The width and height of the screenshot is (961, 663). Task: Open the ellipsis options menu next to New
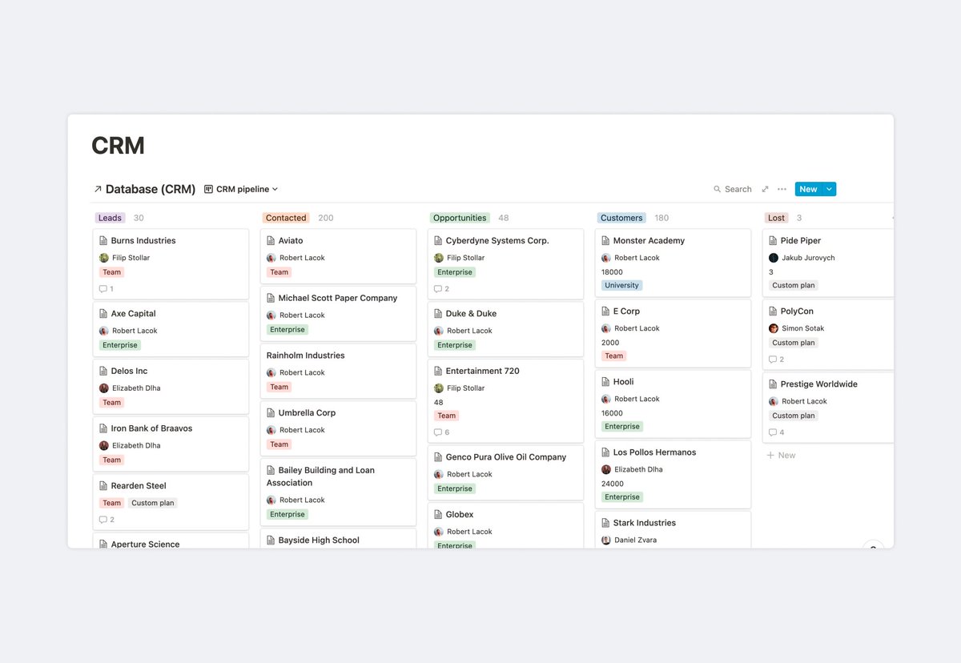click(781, 189)
